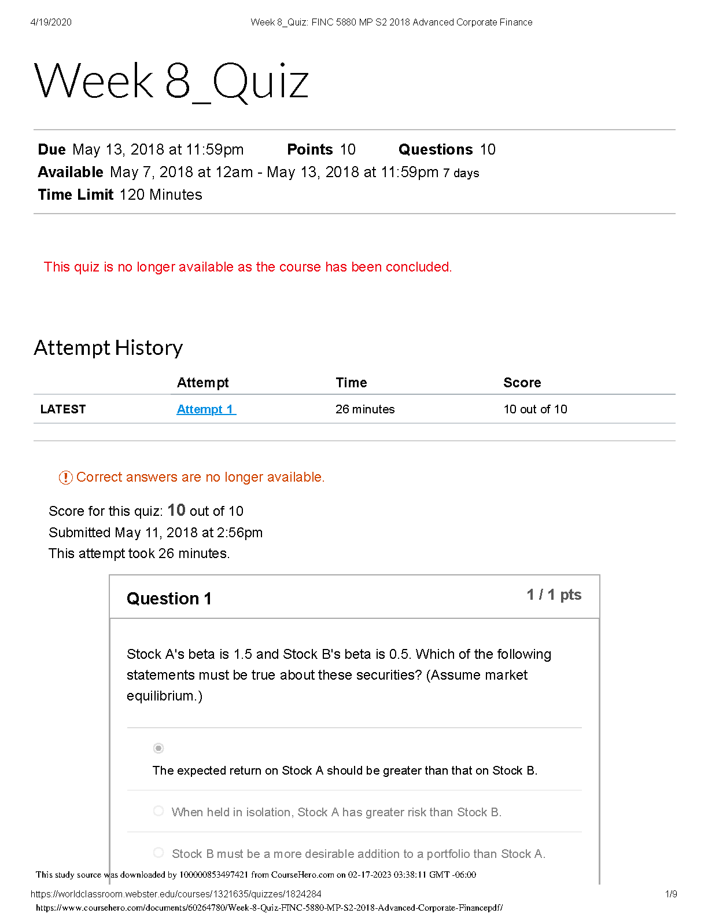The height and width of the screenshot is (917, 708).
Task: Select the expected return on Stock A option
Action: (158, 749)
